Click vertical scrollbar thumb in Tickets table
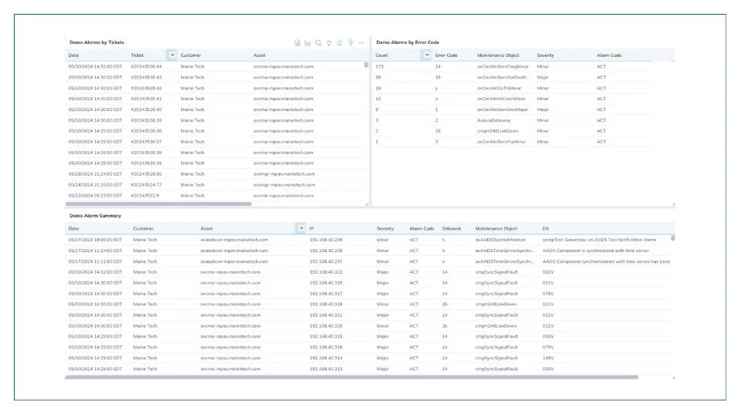The image size is (740, 414). point(366,65)
